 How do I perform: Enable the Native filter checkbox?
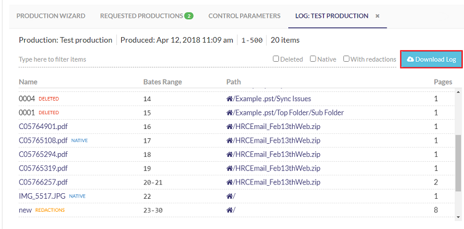(x=313, y=59)
